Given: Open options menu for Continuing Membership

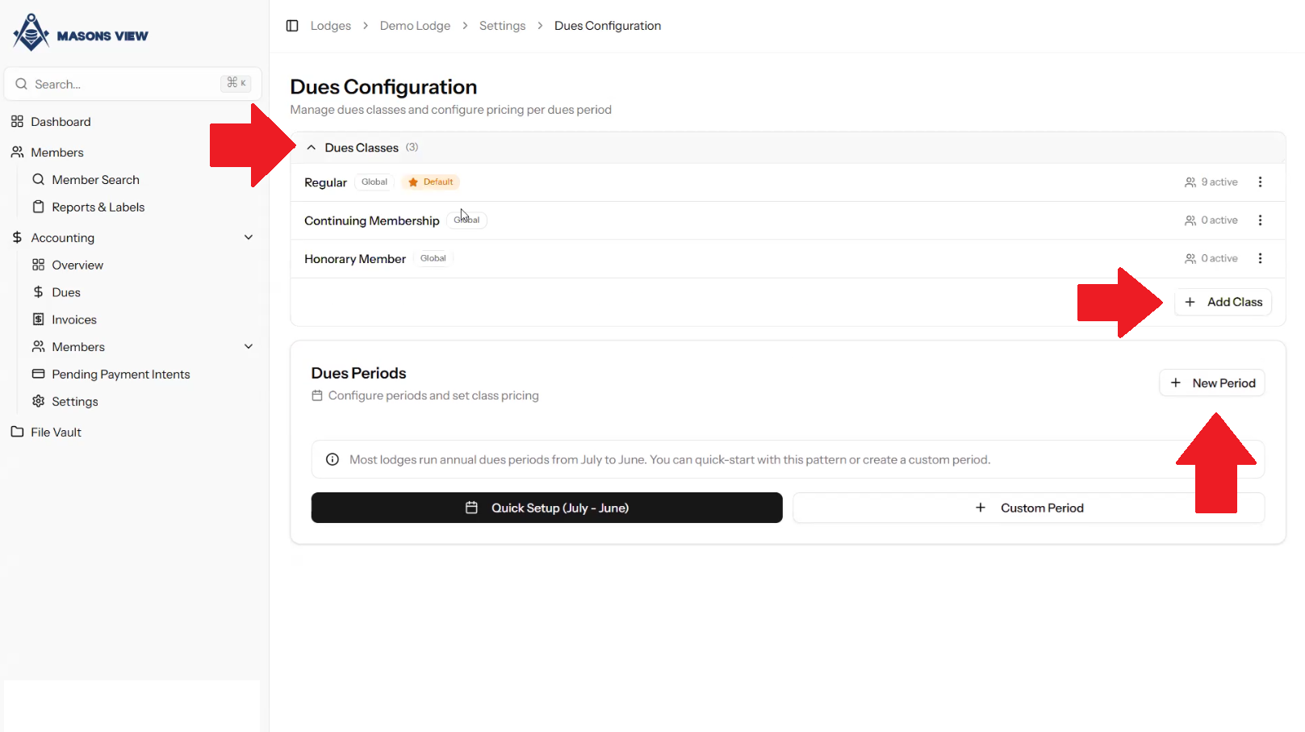Looking at the screenshot, I should tap(1260, 220).
